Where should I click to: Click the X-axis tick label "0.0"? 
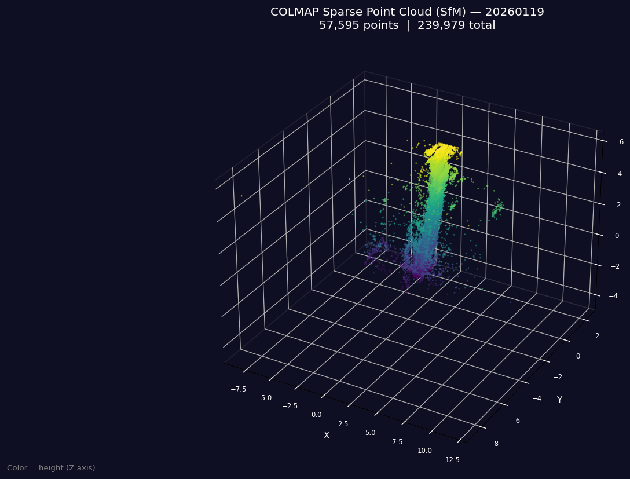click(x=317, y=415)
